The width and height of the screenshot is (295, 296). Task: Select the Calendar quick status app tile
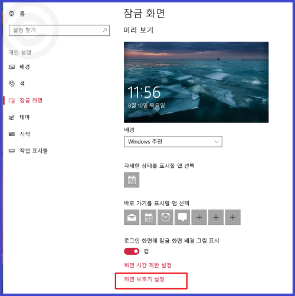149,217
